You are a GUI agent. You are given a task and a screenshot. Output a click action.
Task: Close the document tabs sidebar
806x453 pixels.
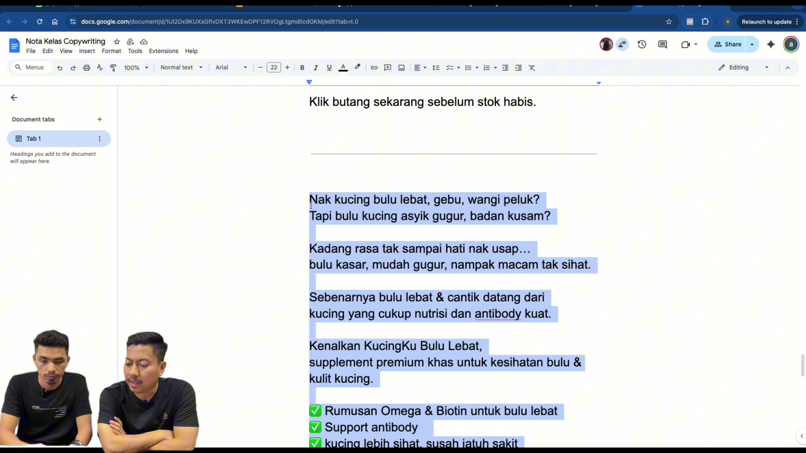coord(14,98)
